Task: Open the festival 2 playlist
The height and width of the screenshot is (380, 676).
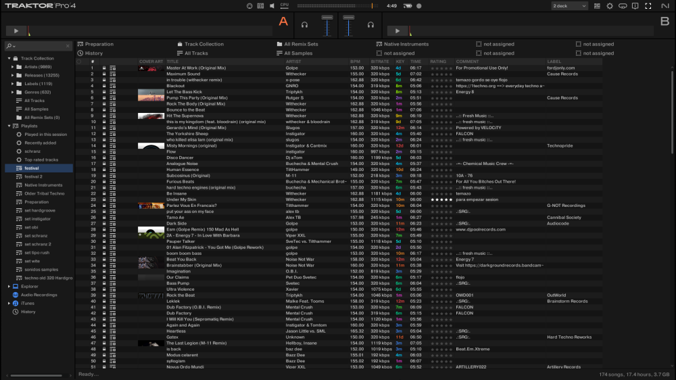Action: [33, 176]
